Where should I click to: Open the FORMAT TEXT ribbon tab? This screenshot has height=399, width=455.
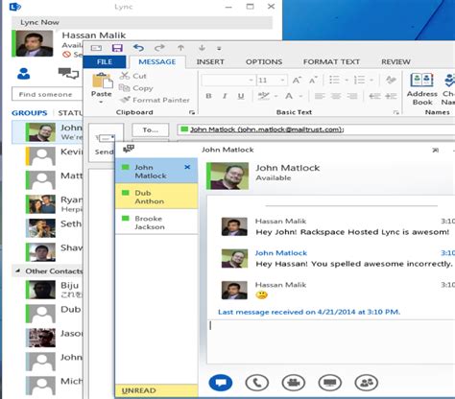point(331,61)
